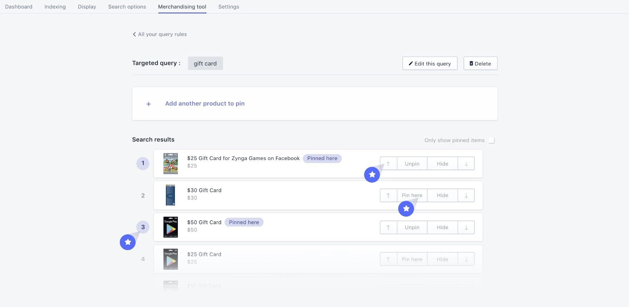Click the $50 Google Play card thumbnail
This screenshot has width=629, height=307.
[170, 227]
